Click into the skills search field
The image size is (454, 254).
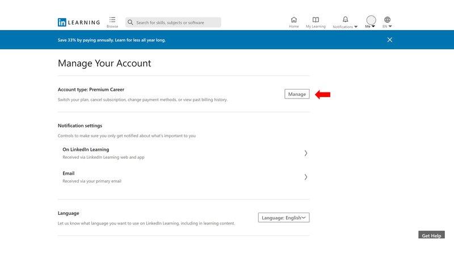point(176,23)
